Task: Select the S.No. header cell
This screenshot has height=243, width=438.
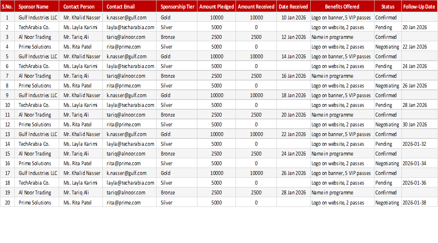Action: (x=7, y=7)
